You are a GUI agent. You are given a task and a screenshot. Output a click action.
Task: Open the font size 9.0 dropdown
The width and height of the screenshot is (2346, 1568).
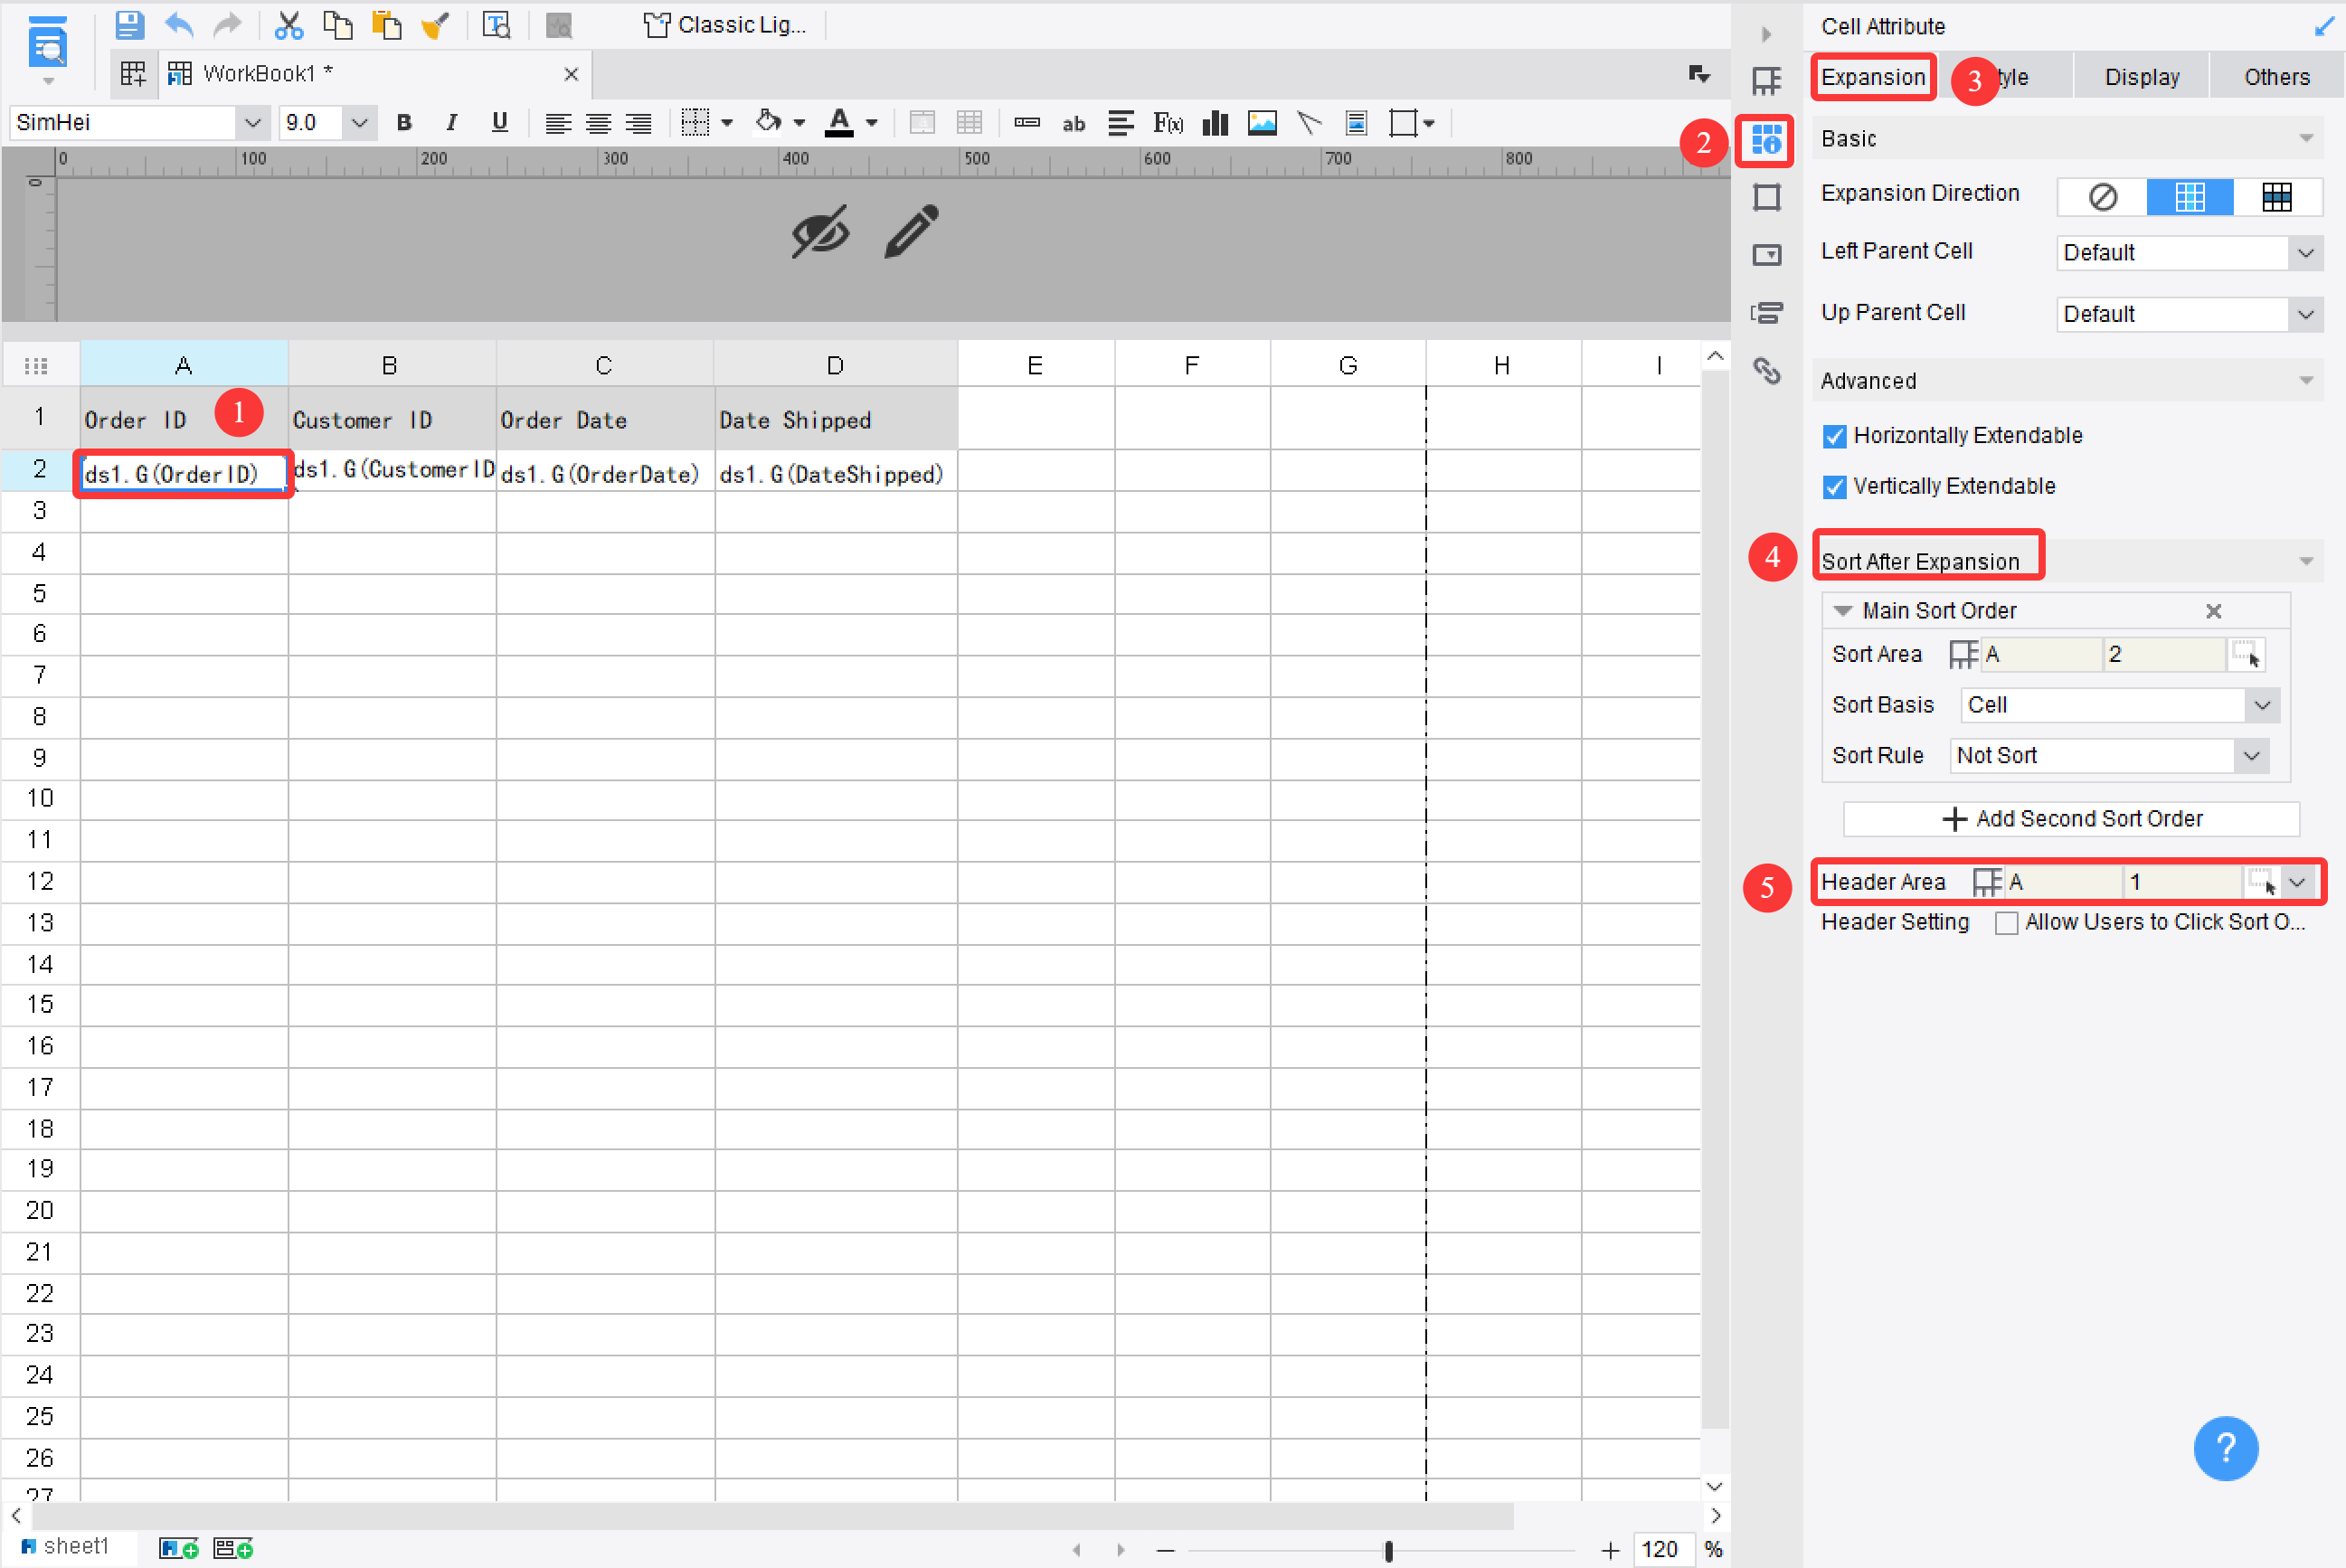[360, 123]
